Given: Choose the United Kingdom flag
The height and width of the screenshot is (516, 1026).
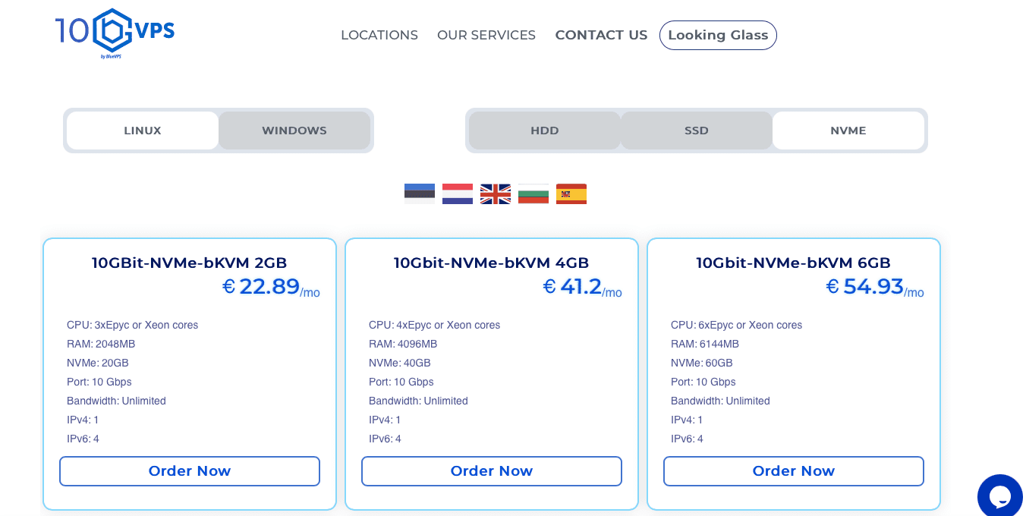Looking at the screenshot, I should (496, 194).
